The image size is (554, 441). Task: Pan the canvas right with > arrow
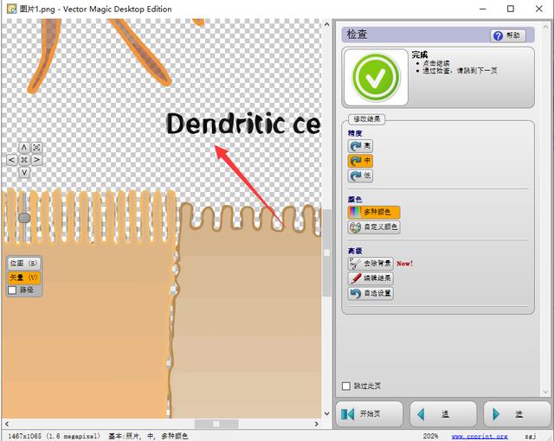(x=36, y=160)
